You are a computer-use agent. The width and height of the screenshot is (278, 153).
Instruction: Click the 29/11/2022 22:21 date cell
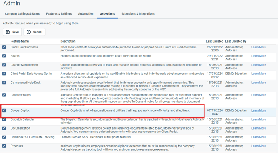pos(215,57)
